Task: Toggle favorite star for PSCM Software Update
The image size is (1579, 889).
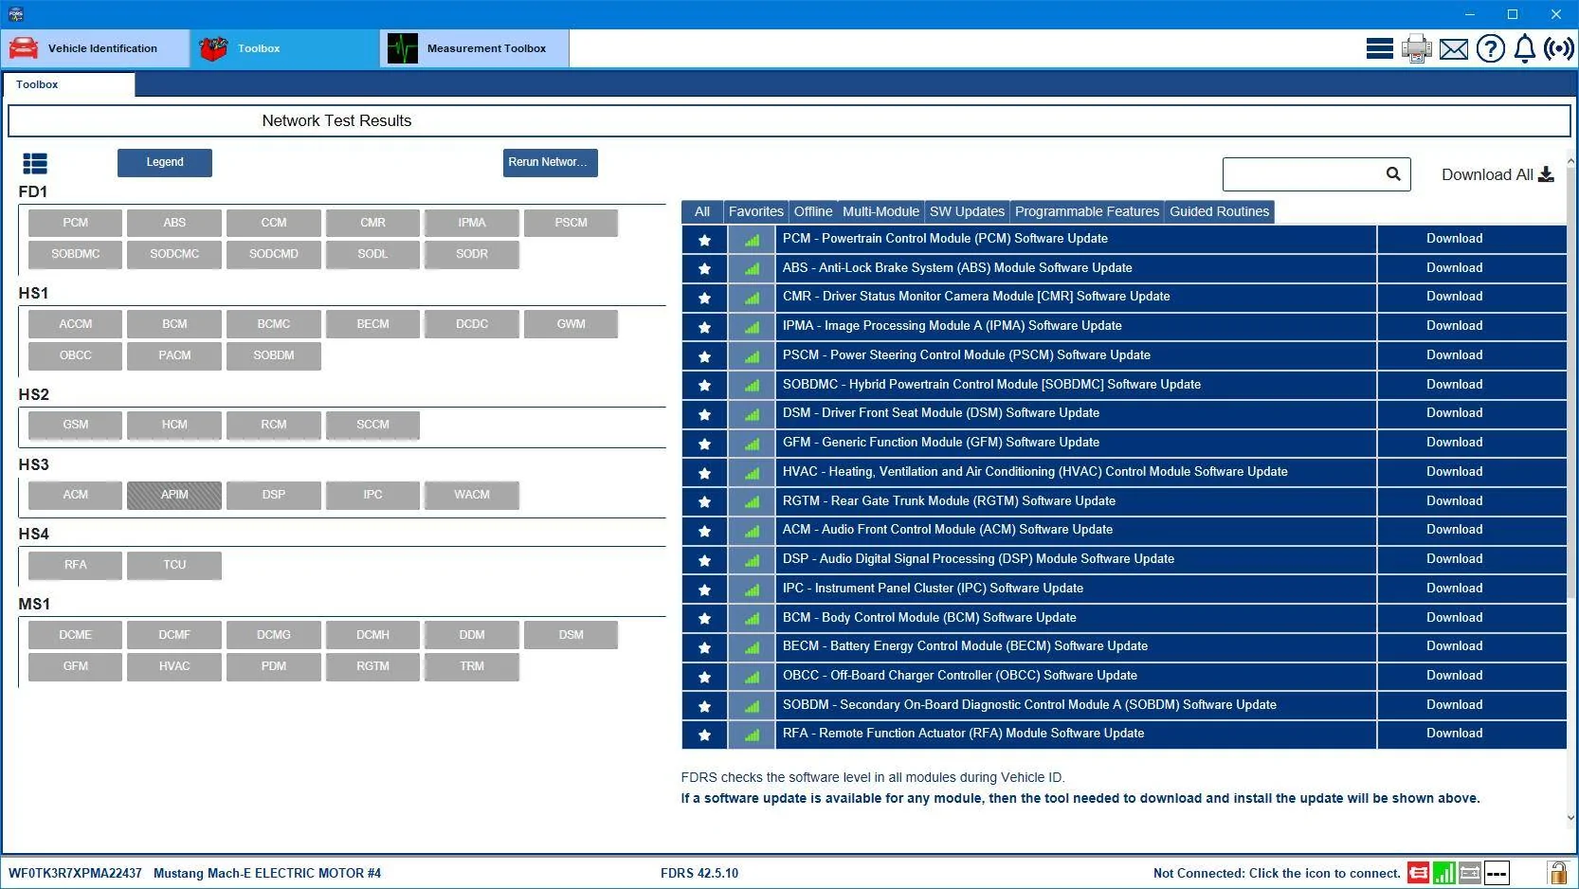Action: (x=704, y=356)
